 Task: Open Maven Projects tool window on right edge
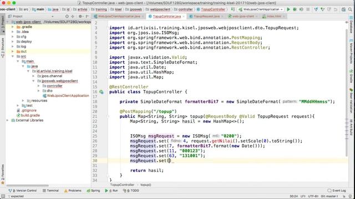(351, 51)
